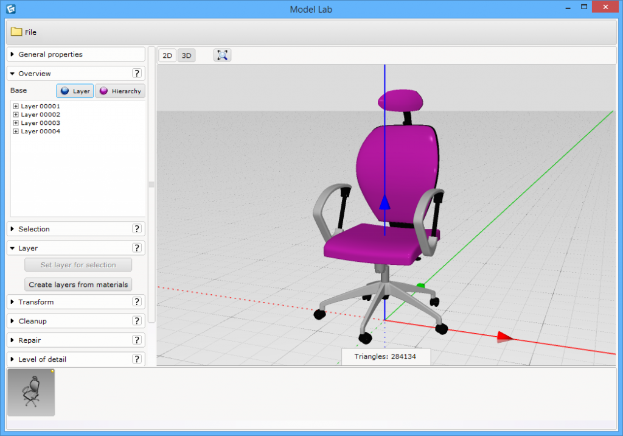This screenshot has width=623, height=436.
Task: Click the yellow folder File icon
Action: pos(16,32)
